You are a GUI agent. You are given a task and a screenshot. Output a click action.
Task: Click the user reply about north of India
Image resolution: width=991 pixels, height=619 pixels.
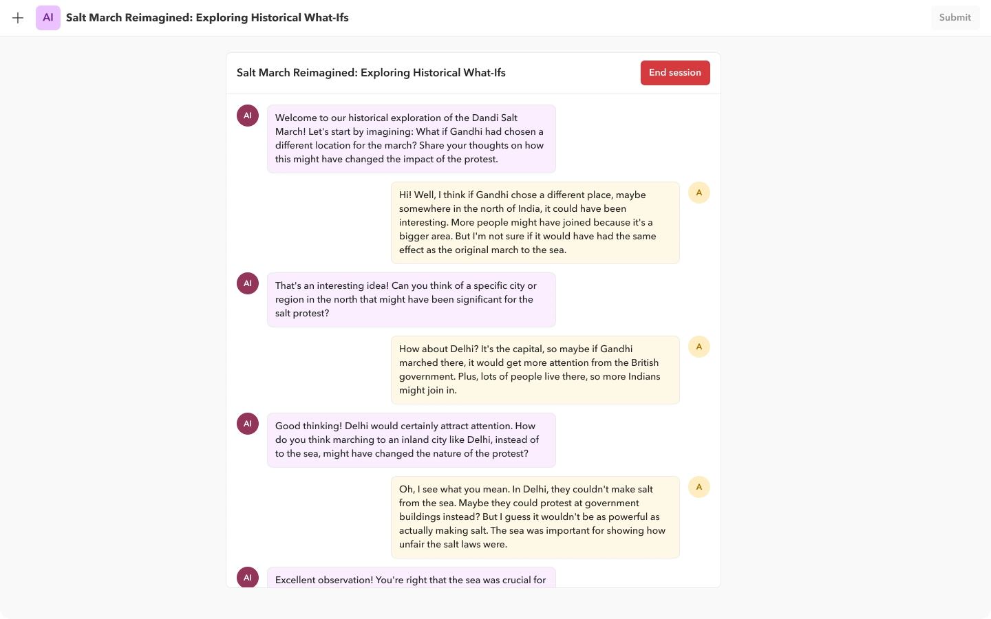pyautogui.click(x=535, y=222)
